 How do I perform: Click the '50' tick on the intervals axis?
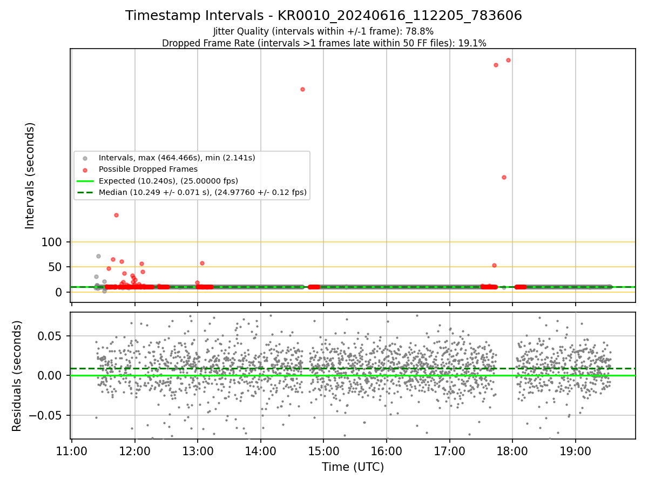(x=56, y=267)
